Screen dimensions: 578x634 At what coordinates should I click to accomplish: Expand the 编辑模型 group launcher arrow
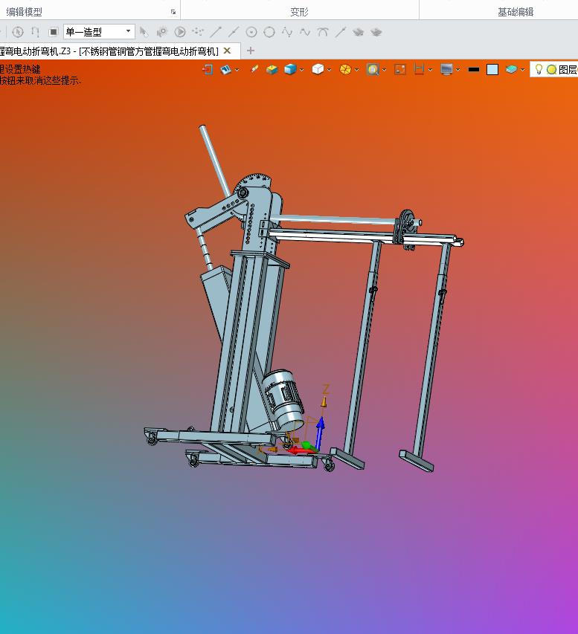pyautogui.click(x=173, y=12)
